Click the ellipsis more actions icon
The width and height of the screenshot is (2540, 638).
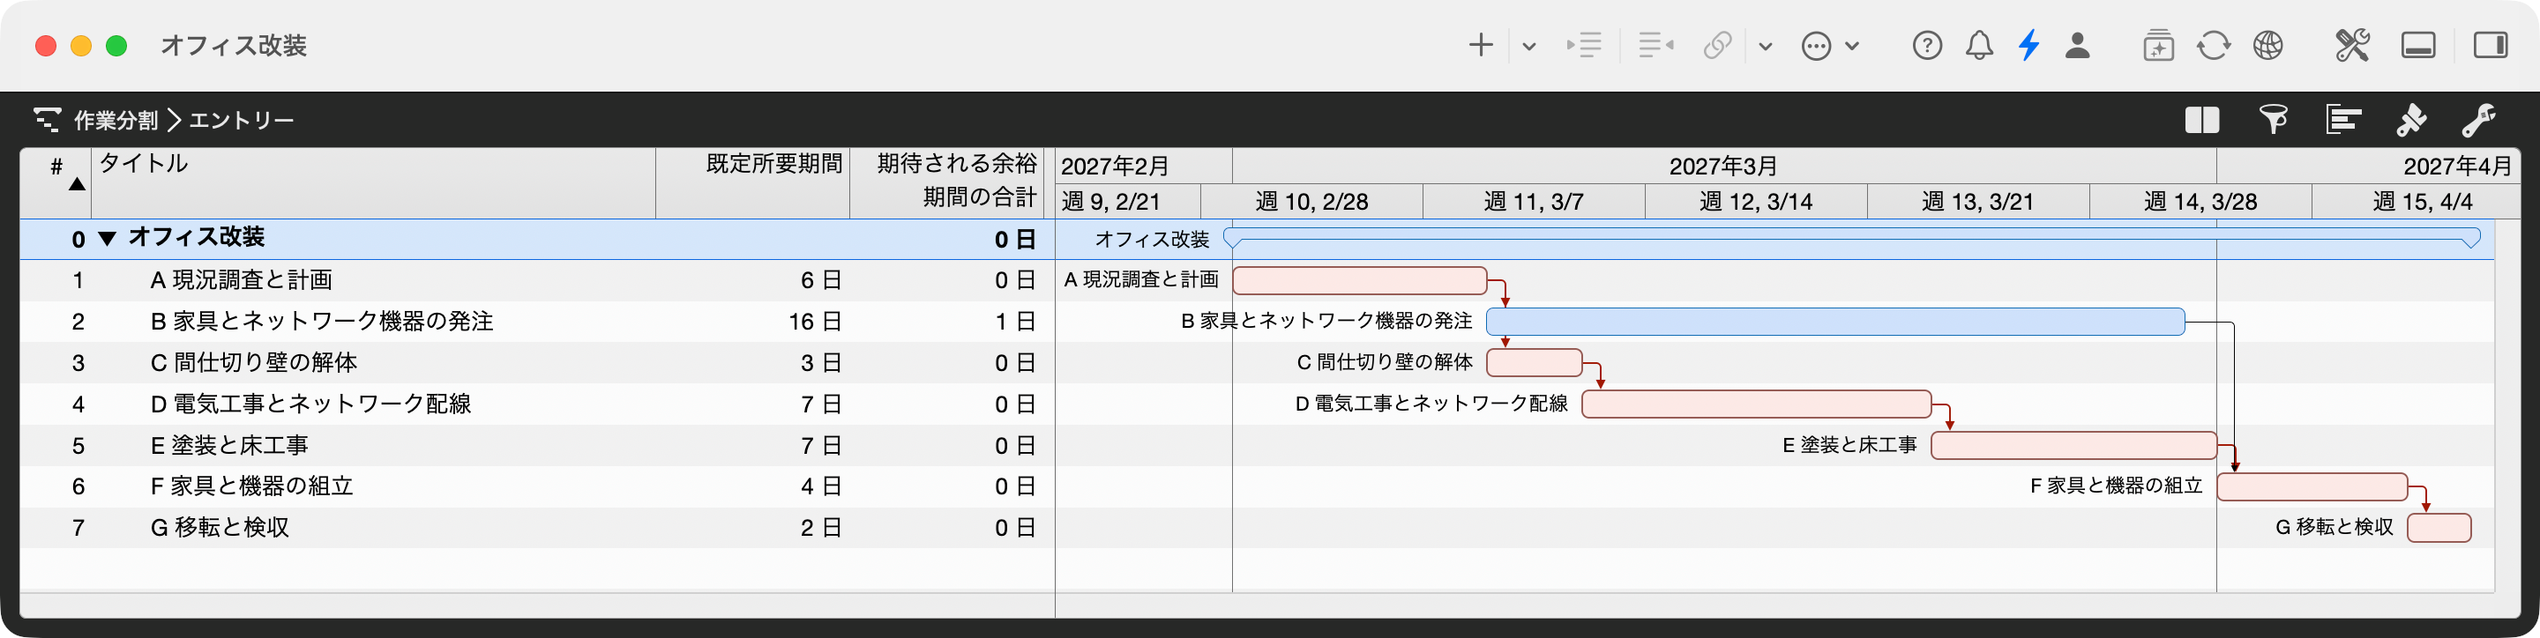[x=1815, y=47]
